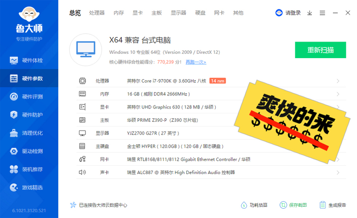Click the YJZ2700 G27R monitor text
This screenshot has width=357, height=218.
click(x=153, y=133)
